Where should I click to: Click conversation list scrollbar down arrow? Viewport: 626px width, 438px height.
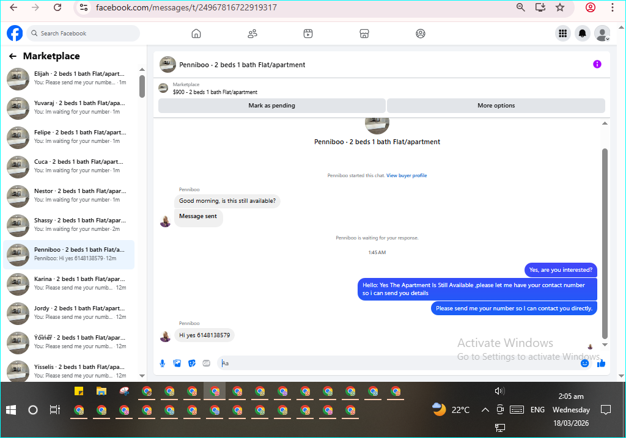click(x=142, y=376)
